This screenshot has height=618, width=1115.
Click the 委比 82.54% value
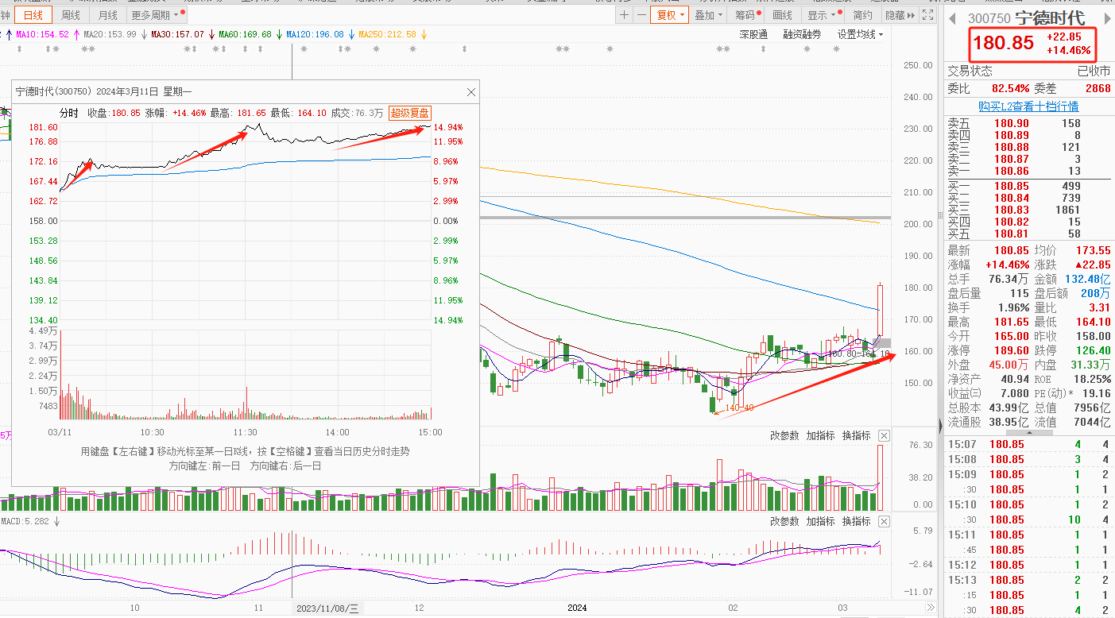(1010, 88)
